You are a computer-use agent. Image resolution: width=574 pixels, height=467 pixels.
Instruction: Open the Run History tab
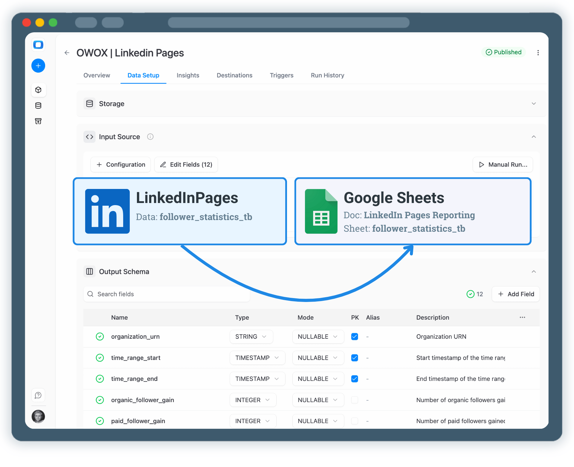pyautogui.click(x=327, y=75)
